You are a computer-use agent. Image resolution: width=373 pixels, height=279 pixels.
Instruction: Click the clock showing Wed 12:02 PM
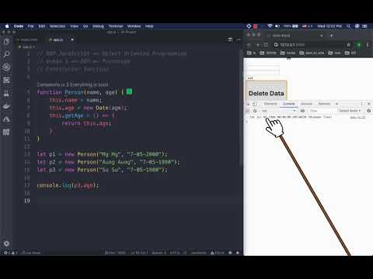point(329,26)
